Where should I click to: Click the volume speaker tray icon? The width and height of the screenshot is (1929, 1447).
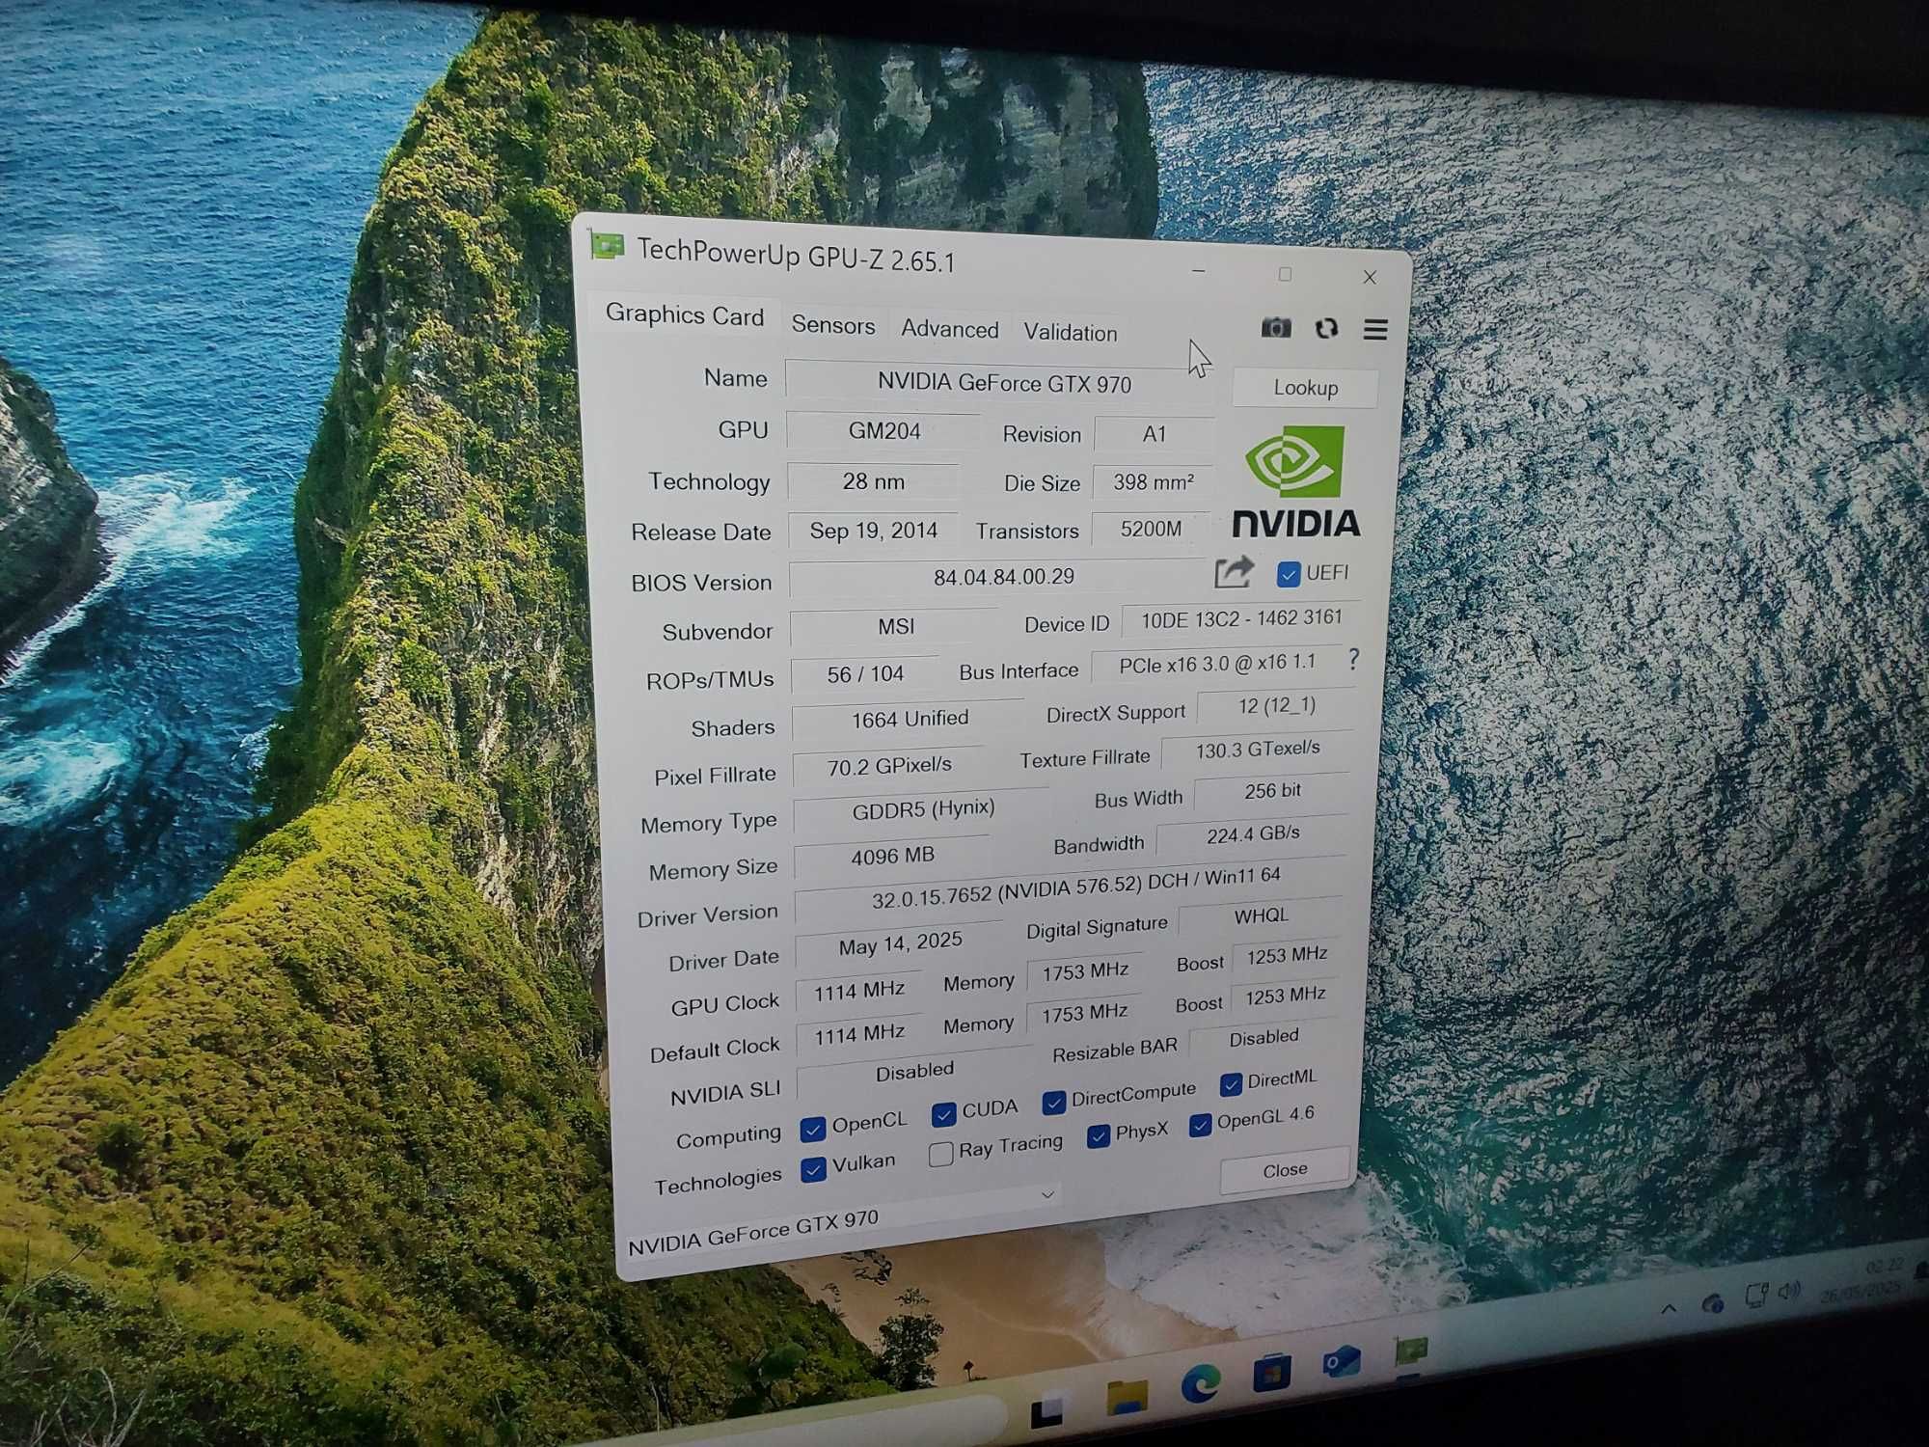tap(1790, 1291)
